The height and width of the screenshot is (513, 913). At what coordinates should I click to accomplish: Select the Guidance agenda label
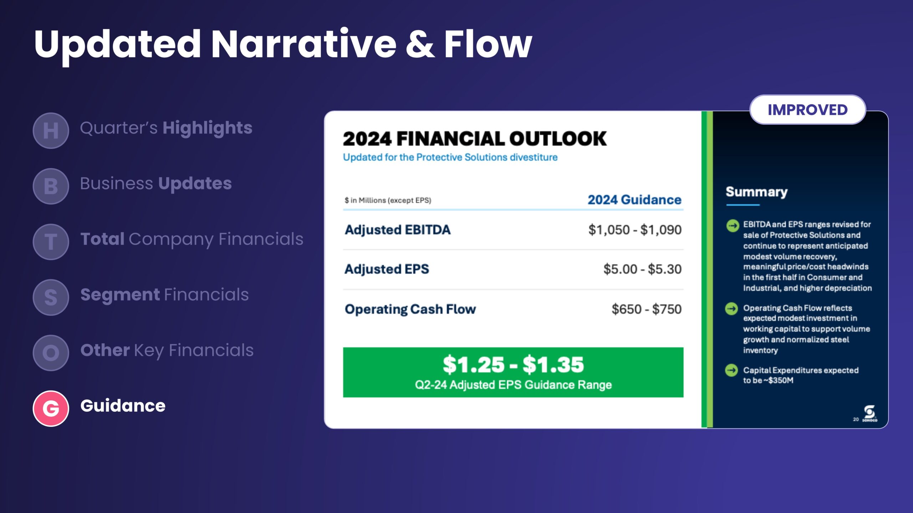tap(123, 406)
